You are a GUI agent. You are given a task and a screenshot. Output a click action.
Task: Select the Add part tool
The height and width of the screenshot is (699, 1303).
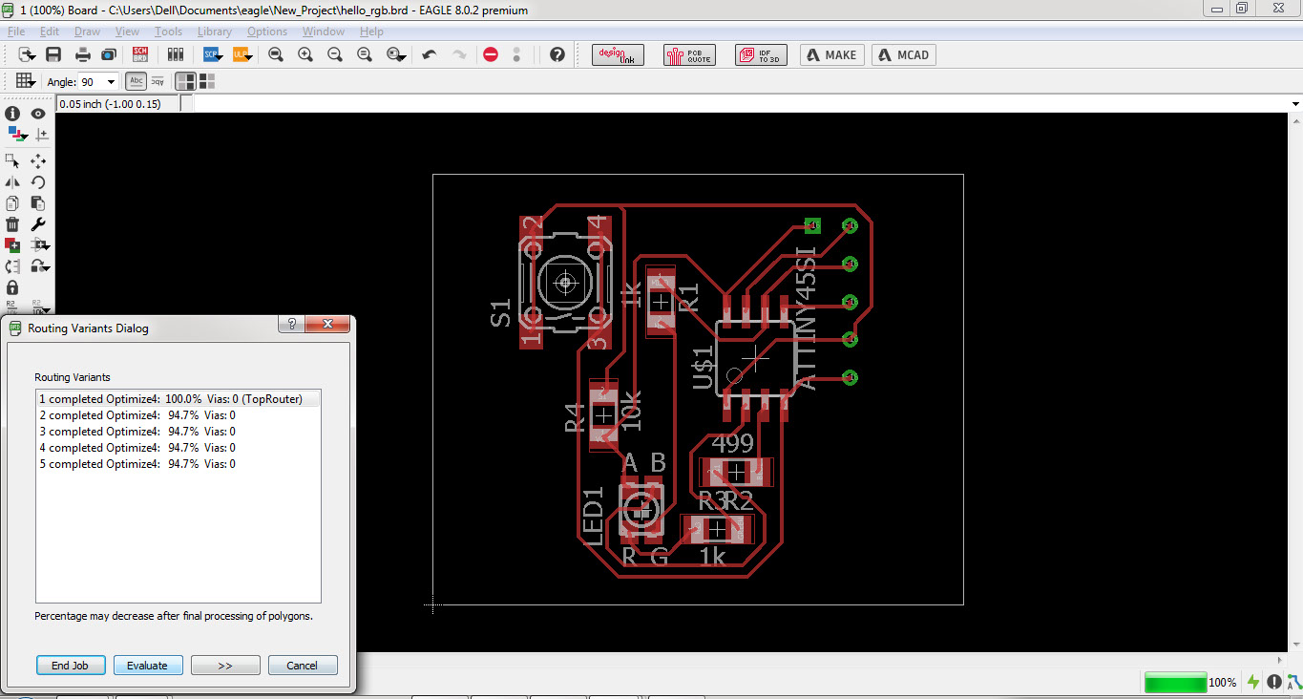point(12,244)
